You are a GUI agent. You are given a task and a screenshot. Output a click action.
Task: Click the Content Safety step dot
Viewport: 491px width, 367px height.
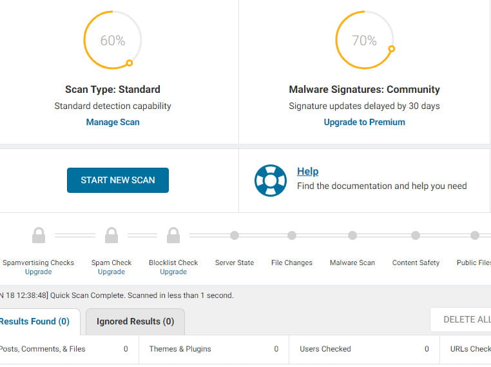(x=416, y=235)
